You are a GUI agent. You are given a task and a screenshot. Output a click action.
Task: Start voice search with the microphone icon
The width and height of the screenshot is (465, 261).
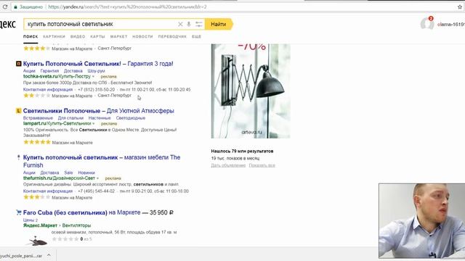(189, 24)
